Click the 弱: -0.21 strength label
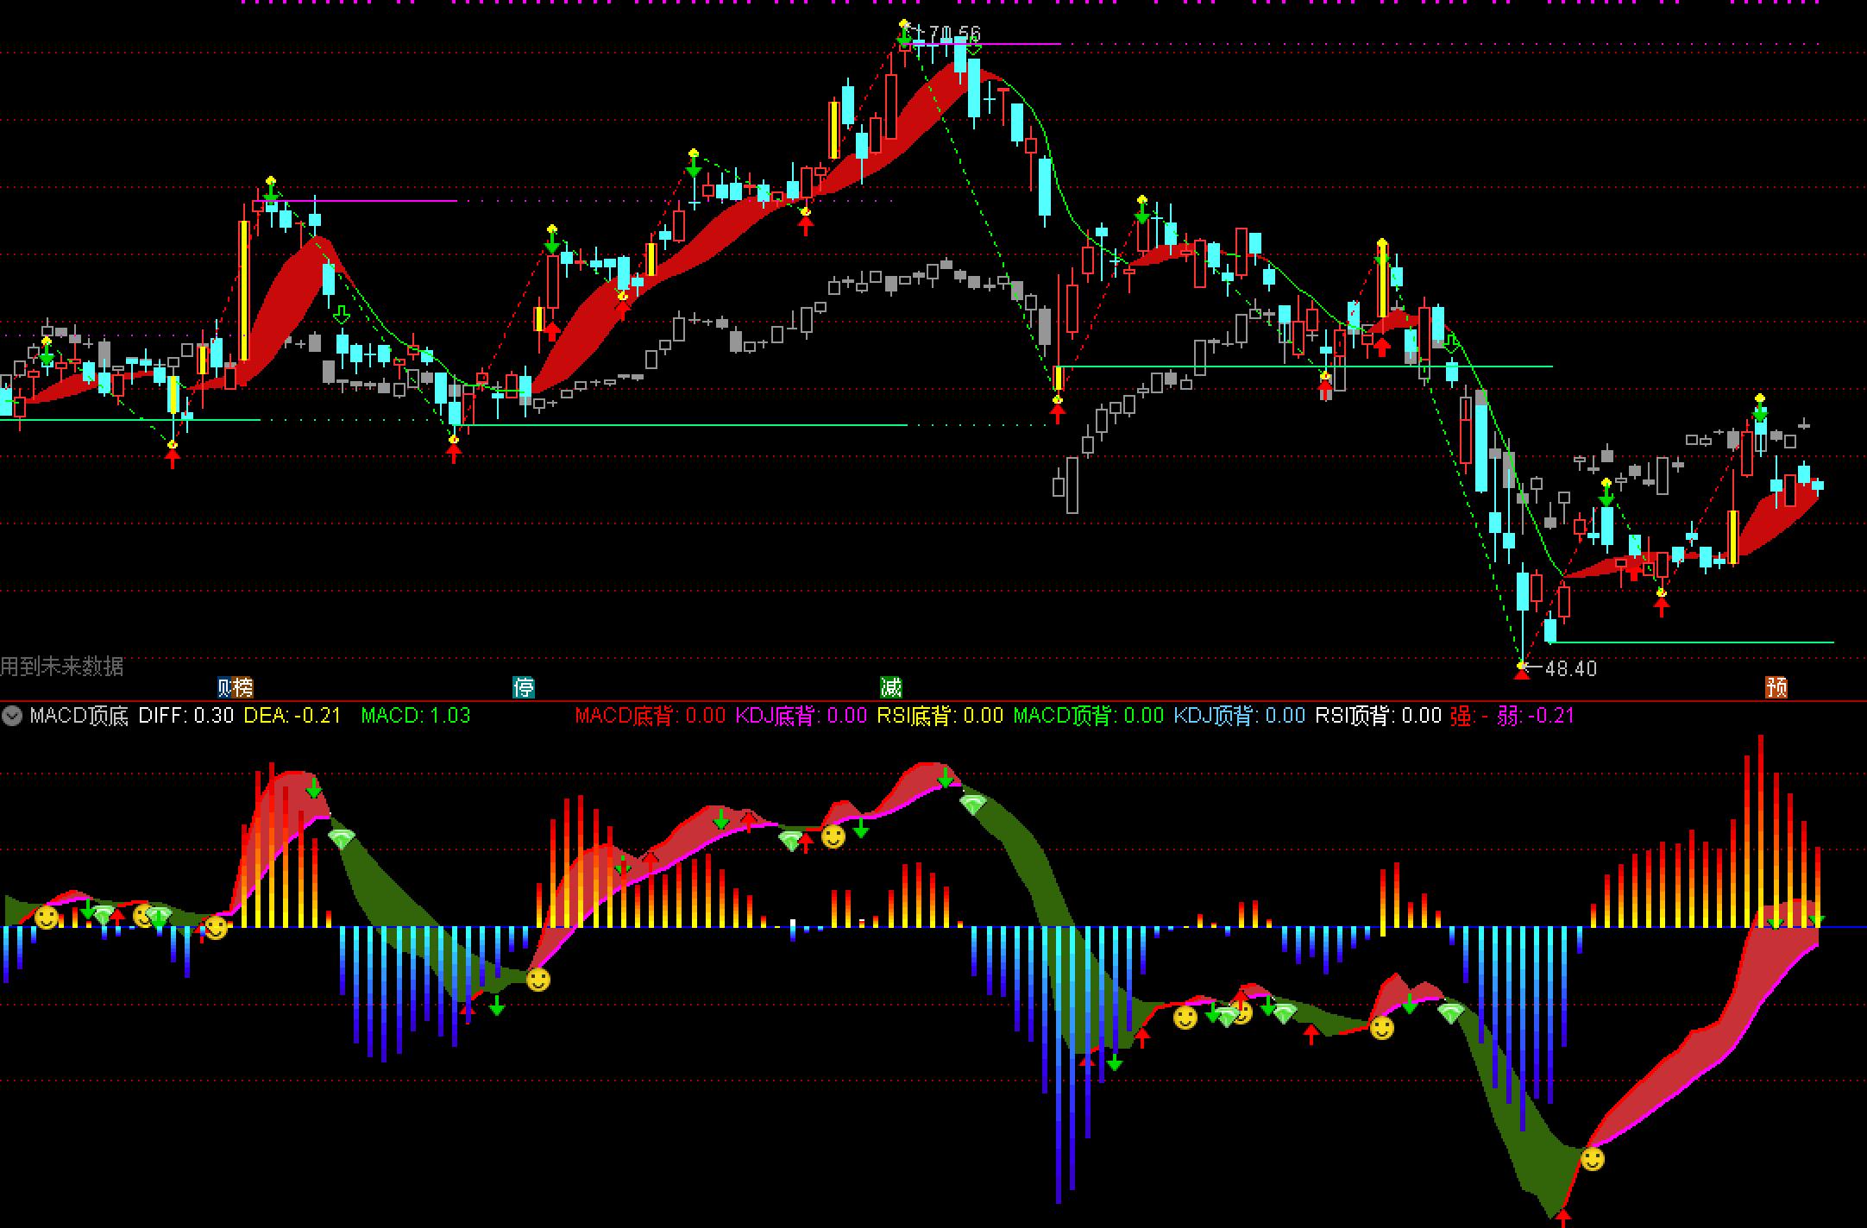The image size is (1867, 1228). click(1536, 716)
